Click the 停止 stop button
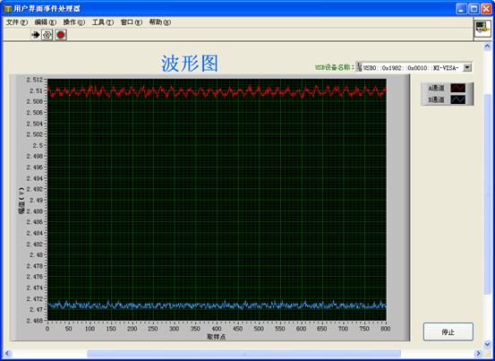This screenshot has height=361, width=495. 448,331
